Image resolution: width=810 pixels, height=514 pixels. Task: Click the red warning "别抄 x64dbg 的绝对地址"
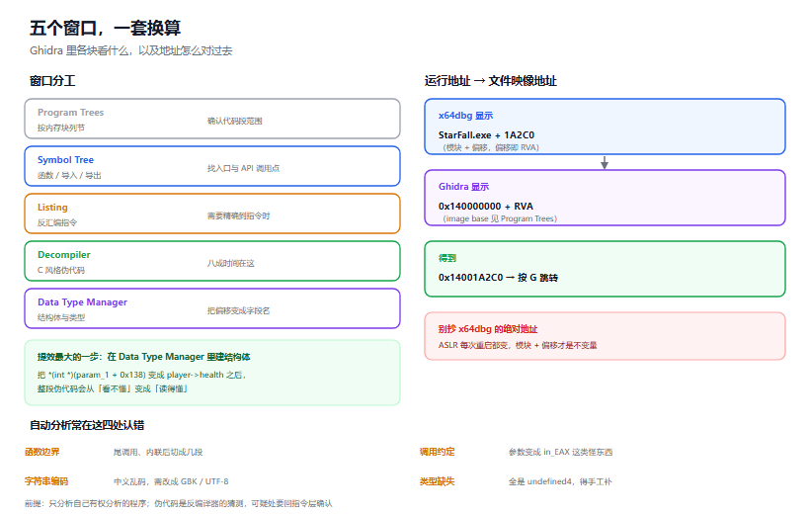488,329
